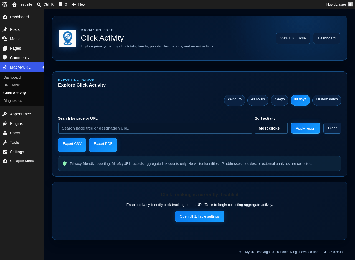Image resolution: width=355 pixels, height=260 pixels.
Task: Open the Settings menu
Action: 22,152
